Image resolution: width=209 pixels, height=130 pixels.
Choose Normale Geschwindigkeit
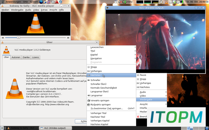pyautogui.click(x=111, y=88)
